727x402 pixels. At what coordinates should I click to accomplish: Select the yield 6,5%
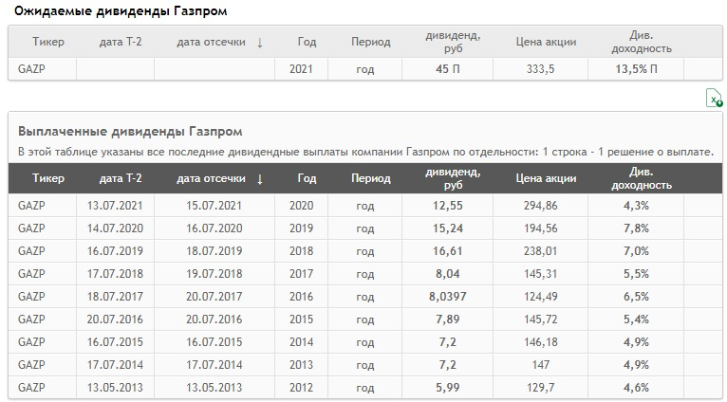pyautogui.click(x=636, y=297)
